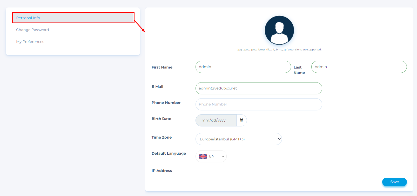Switch to Change Password section
The image size is (417, 196).
click(32, 30)
